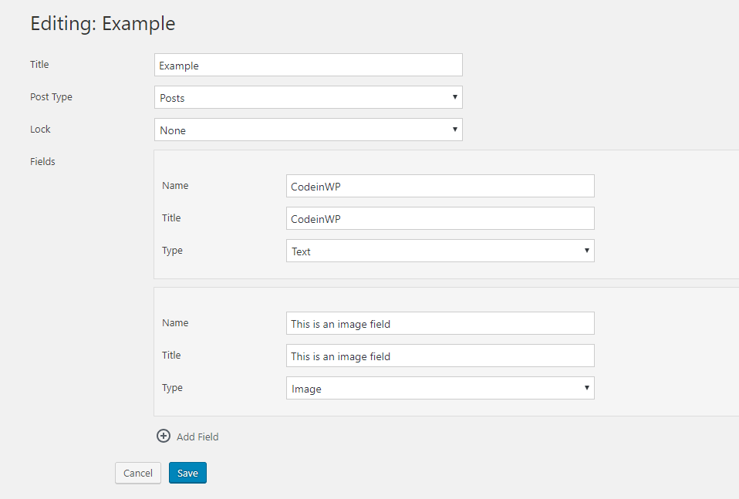Click the Add Field link text
739x499 pixels.
coord(197,437)
